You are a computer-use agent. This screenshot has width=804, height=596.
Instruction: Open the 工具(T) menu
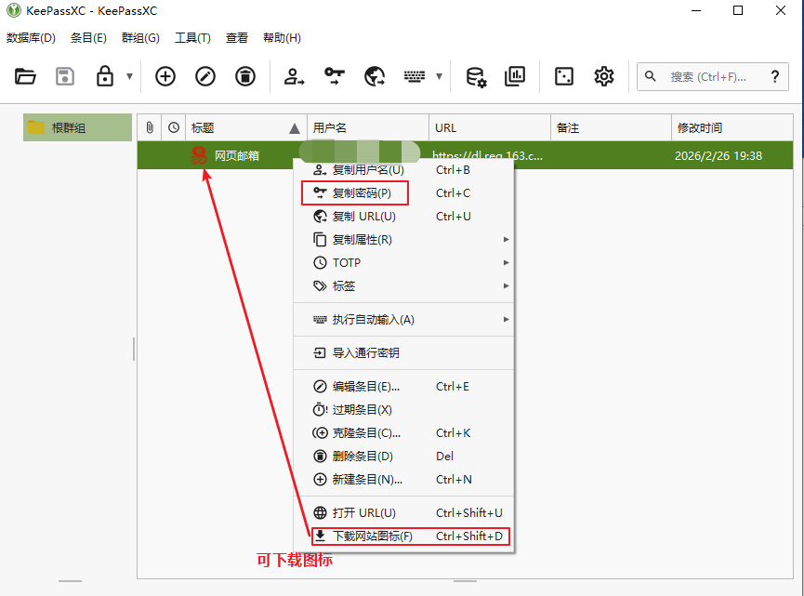[192, 38]
